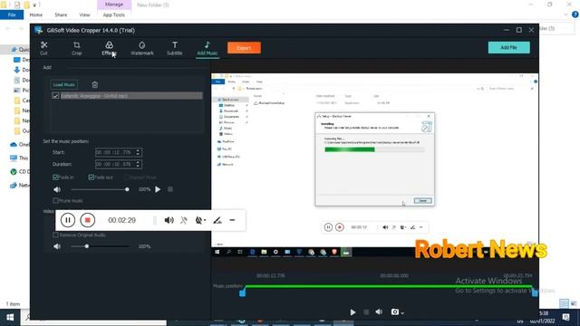The width and height of the screenshot is (580, 326).
Task: Select This PC in File Explorer sidebar
Action: point(19,158)
